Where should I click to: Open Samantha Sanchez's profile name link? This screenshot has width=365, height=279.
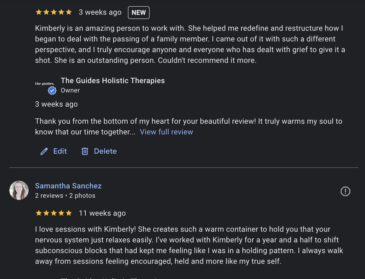pos(68,186)
